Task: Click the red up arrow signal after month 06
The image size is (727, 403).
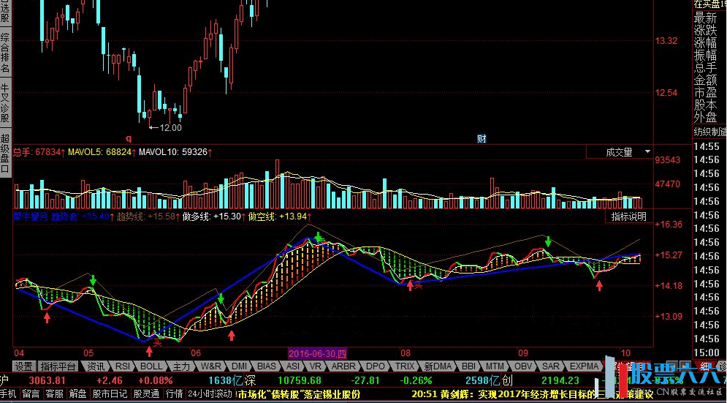Action: (232, 335)
